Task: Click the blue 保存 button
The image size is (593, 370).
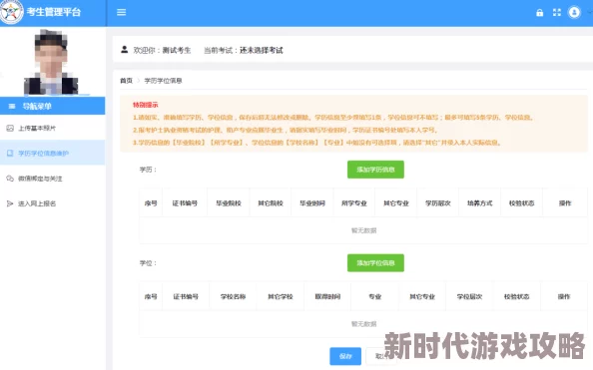Action: (345, 356)
